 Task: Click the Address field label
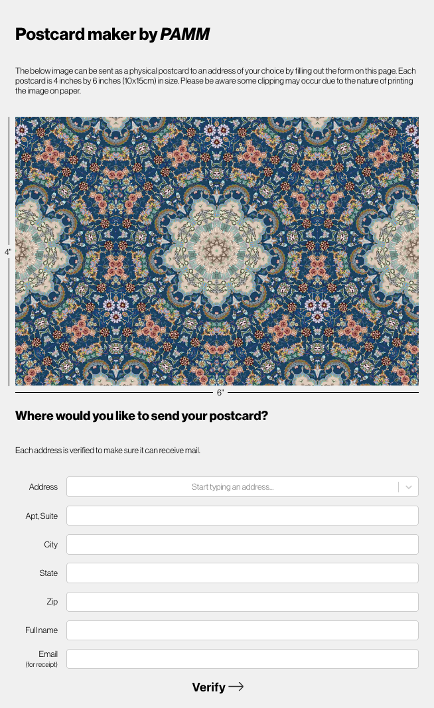(x=43, y=487)
